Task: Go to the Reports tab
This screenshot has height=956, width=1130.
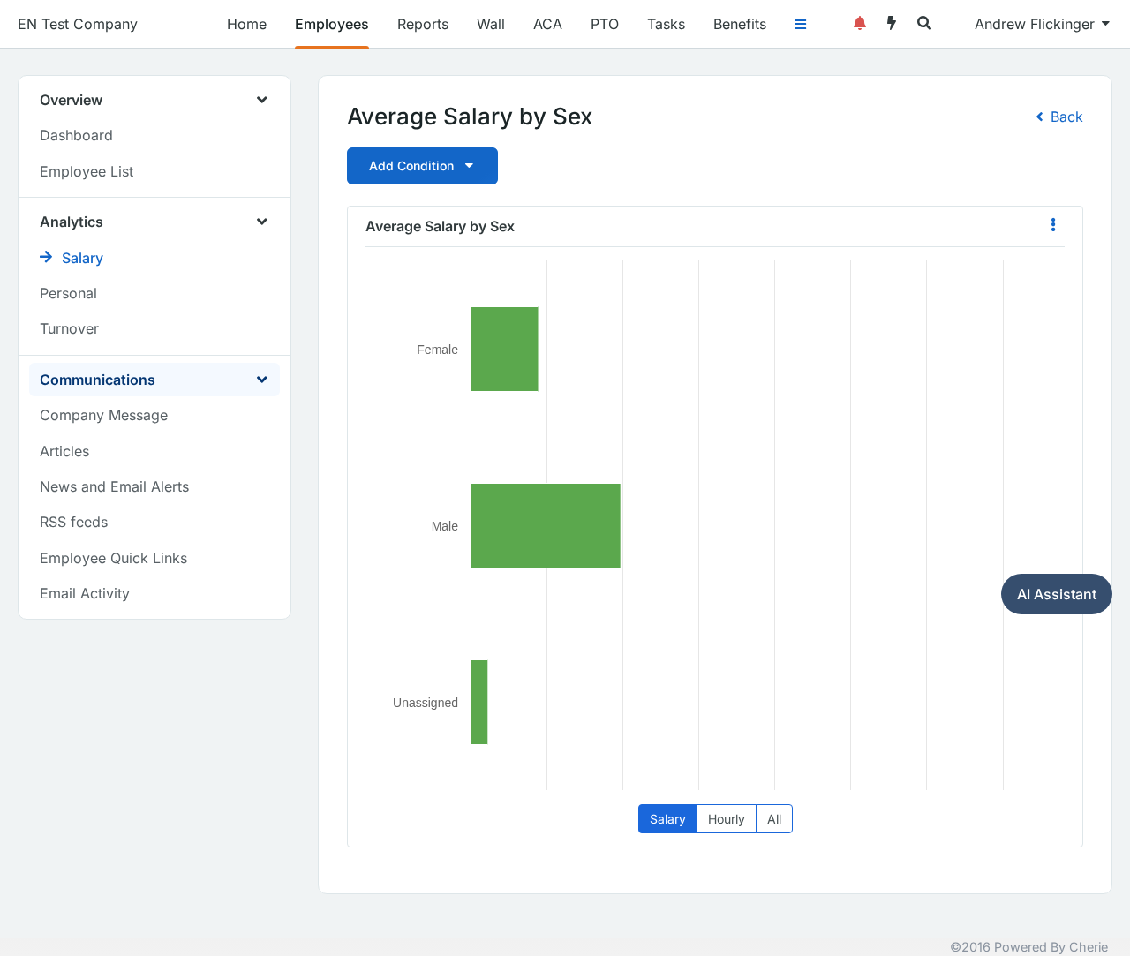Action: (423, 24)
